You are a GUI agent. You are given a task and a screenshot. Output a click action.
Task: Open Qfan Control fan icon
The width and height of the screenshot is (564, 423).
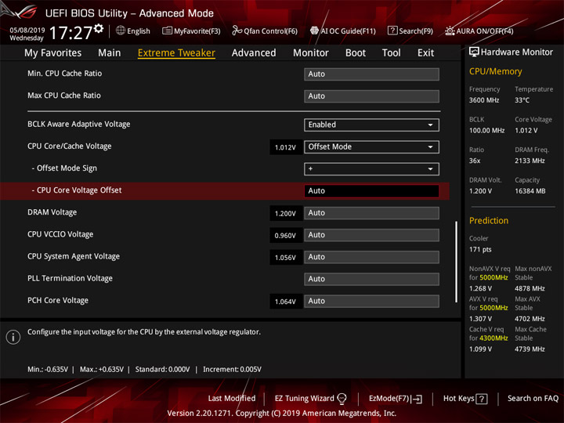(237, 31)
